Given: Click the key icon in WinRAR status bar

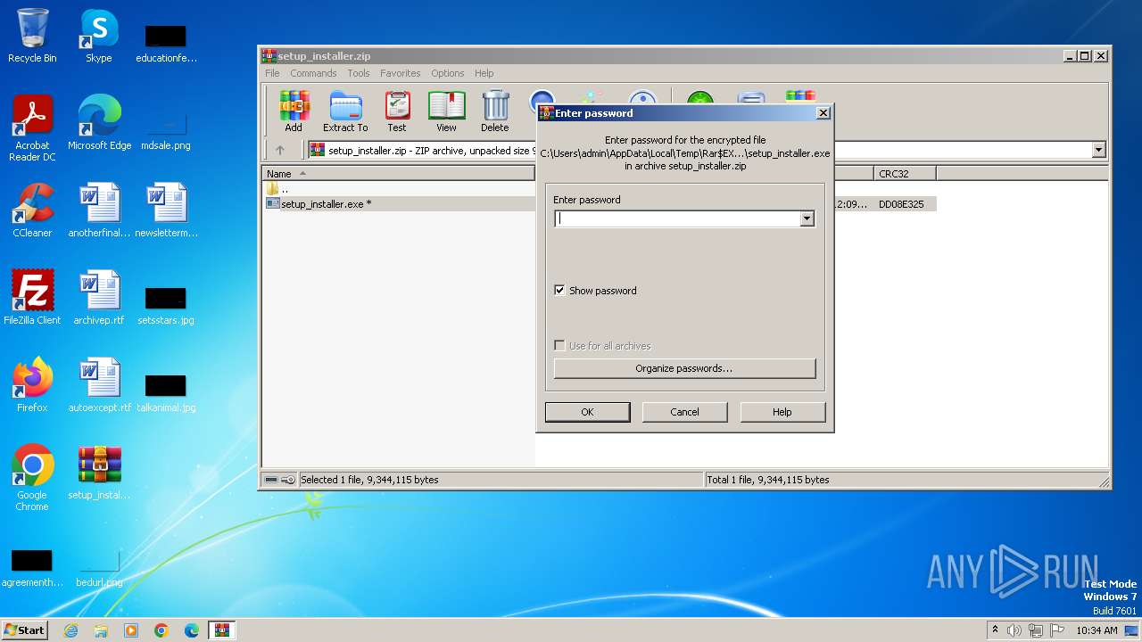Looking at the screenshot, I should (x=288, y=480).
